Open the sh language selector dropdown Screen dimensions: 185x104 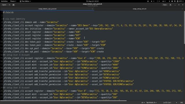tap(143, 103)
